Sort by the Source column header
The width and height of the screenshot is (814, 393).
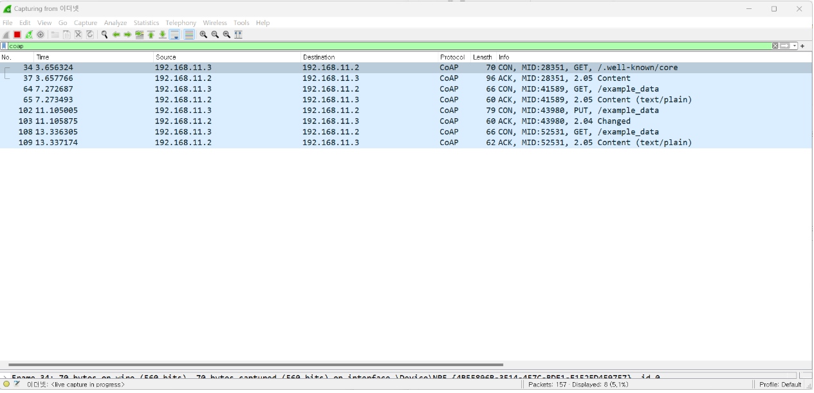228,57
